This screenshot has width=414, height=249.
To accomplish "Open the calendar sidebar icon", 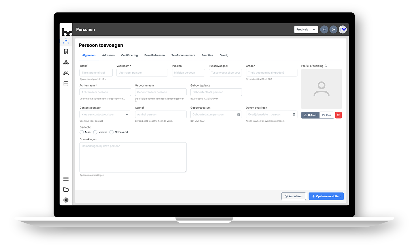I will click(66, 83).
